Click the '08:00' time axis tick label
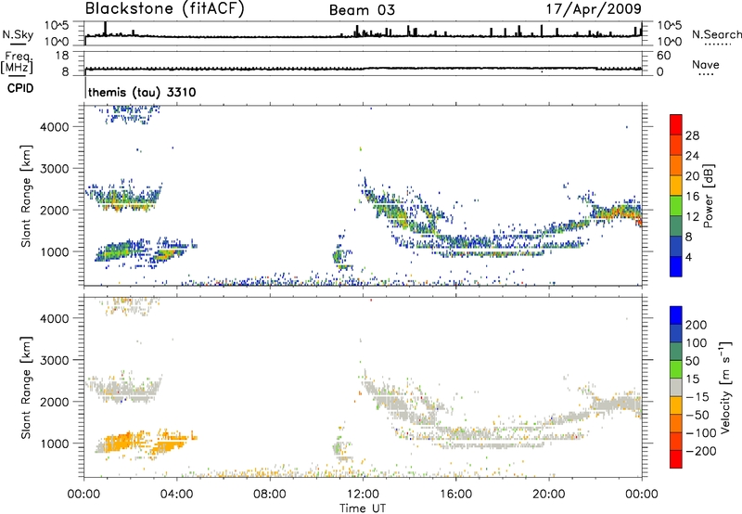 point(270,495)
